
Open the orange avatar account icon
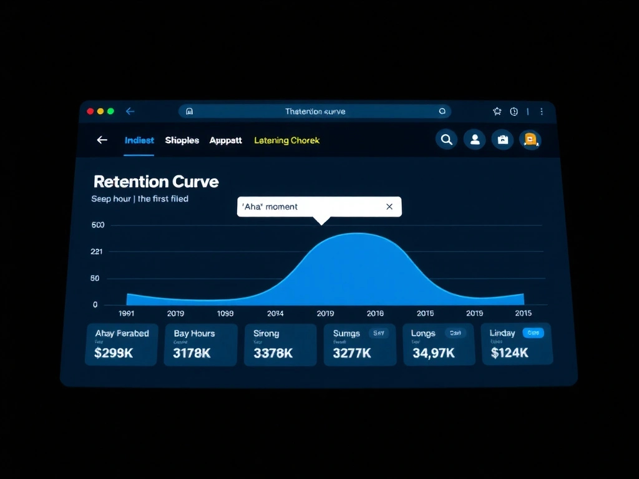[x=531, y=139]
